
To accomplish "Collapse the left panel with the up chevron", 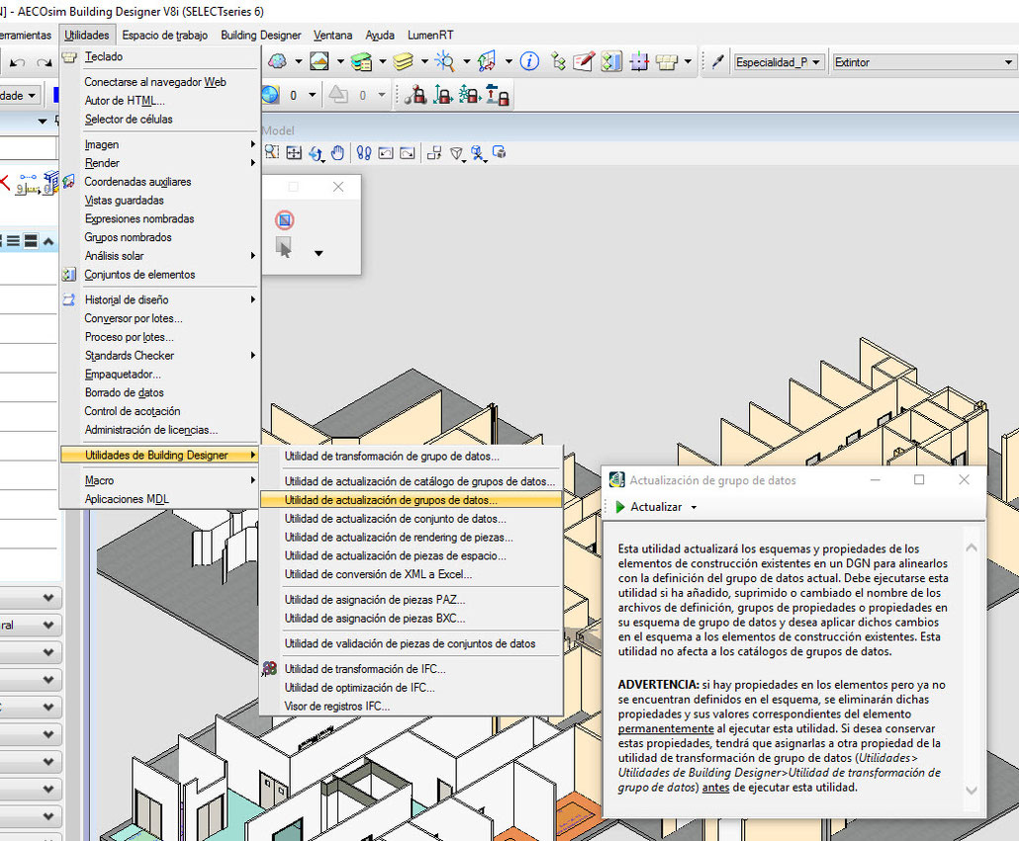I will 48,241.
